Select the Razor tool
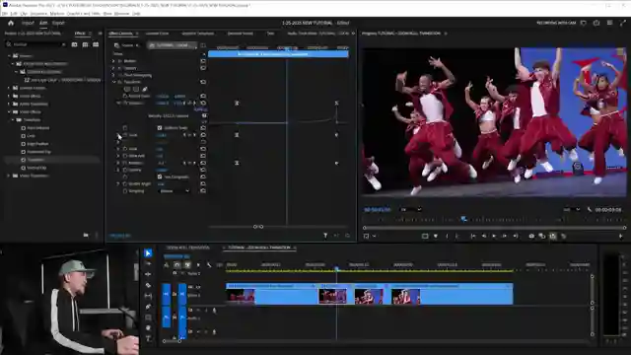 [x=148, y=285]
